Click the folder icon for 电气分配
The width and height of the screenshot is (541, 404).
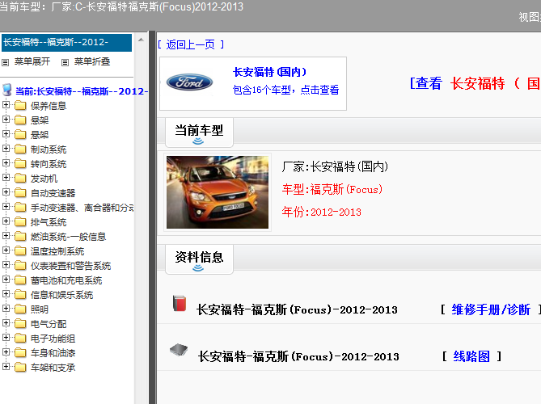(x=20, y=323)
